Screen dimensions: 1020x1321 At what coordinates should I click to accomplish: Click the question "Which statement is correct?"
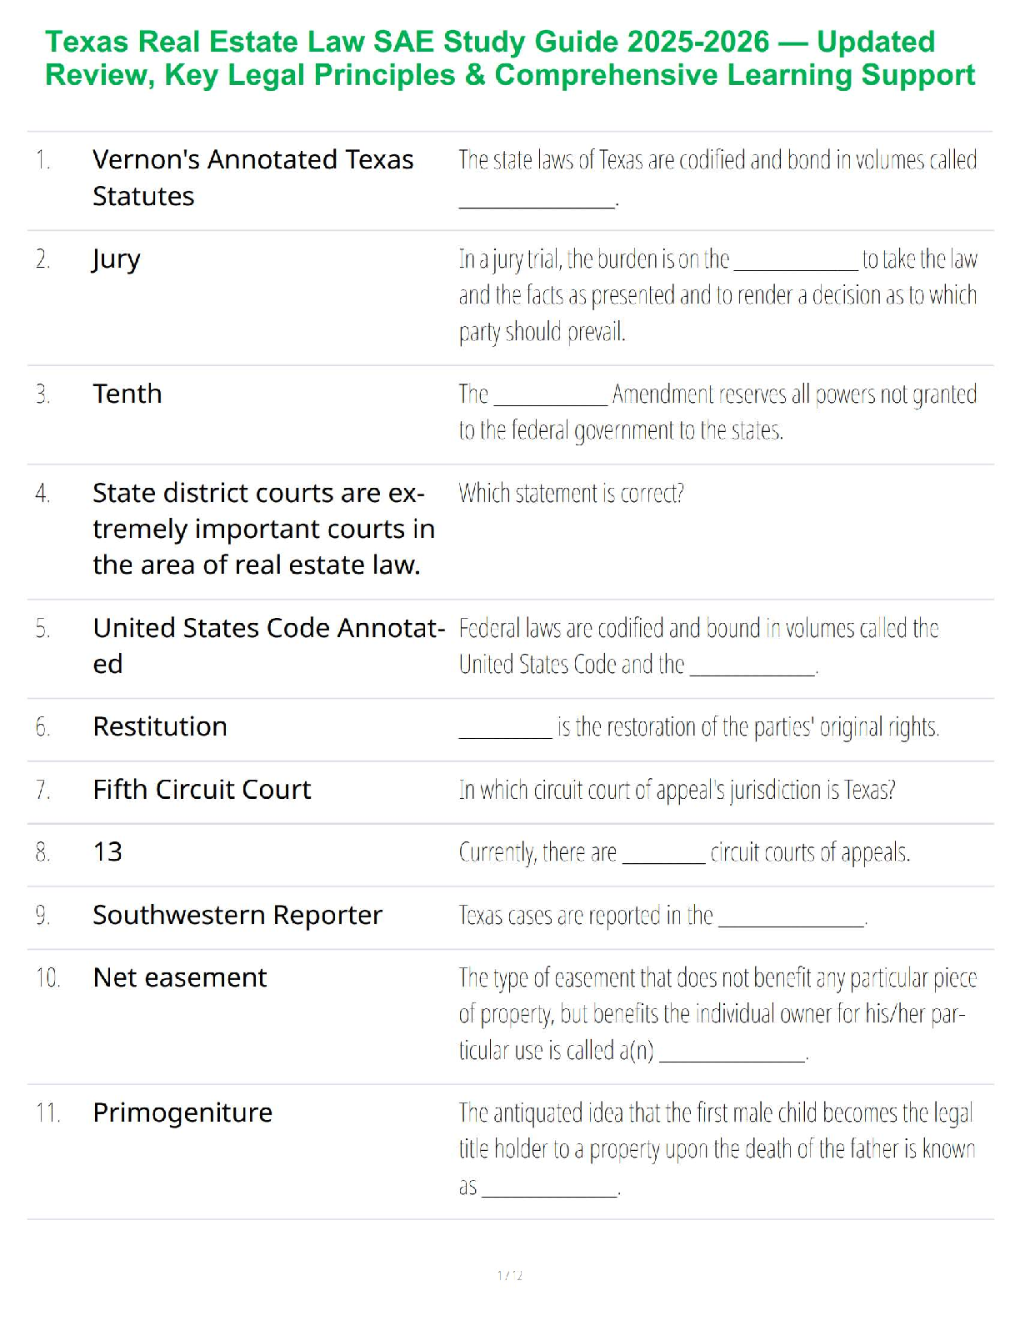coord(571,494)
